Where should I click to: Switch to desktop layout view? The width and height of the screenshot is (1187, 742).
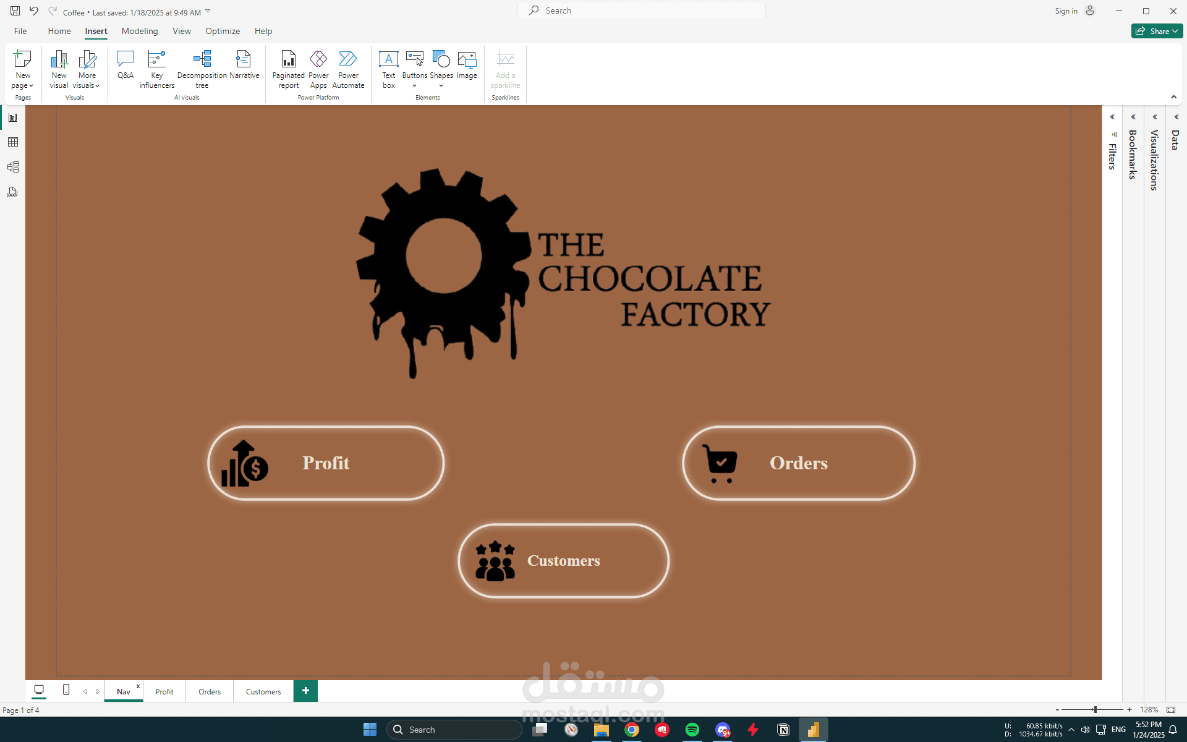(x=39, y=690)
